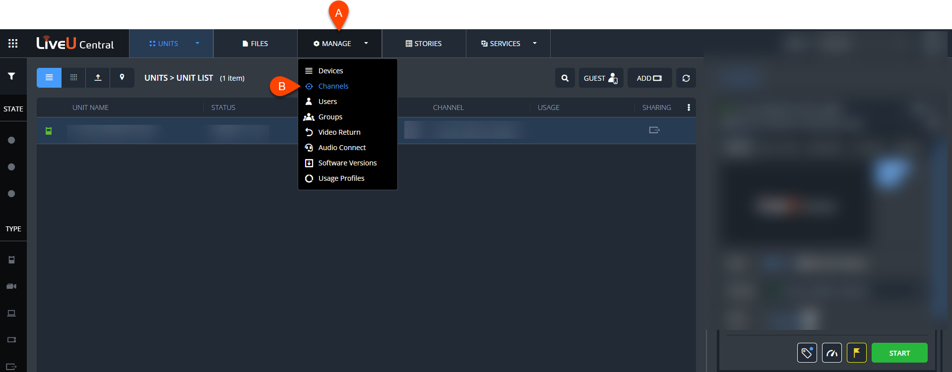The width and height of the screenshot is (952, 372).
Task: Select Usage Profiles menu entry
Action: pos(347,178)
